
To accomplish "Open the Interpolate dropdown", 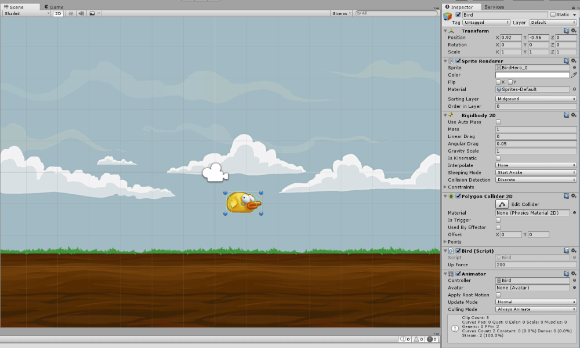I will [x=536, y=165].
